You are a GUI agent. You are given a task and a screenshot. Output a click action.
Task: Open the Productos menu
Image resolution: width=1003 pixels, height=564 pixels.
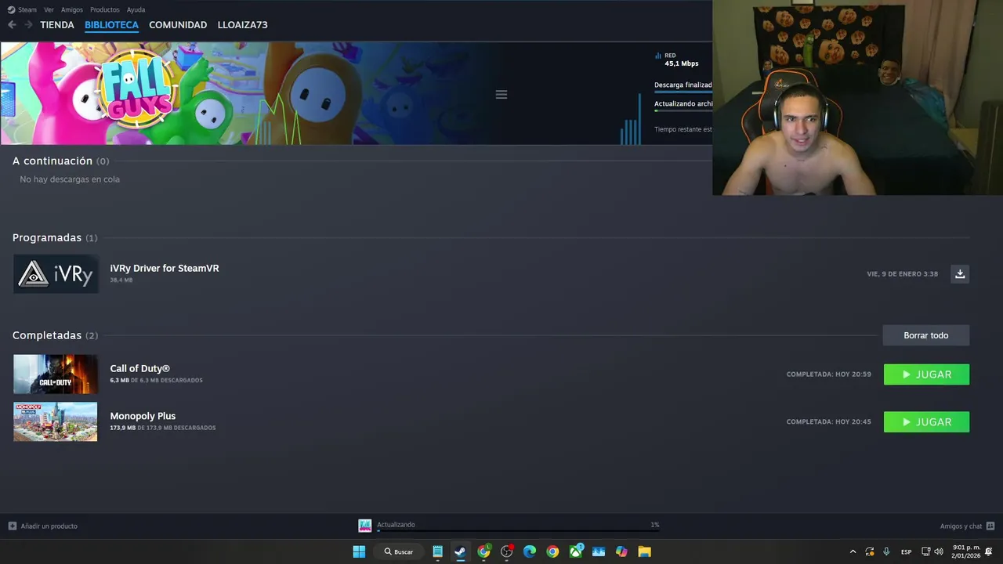[x=104, y=9]
